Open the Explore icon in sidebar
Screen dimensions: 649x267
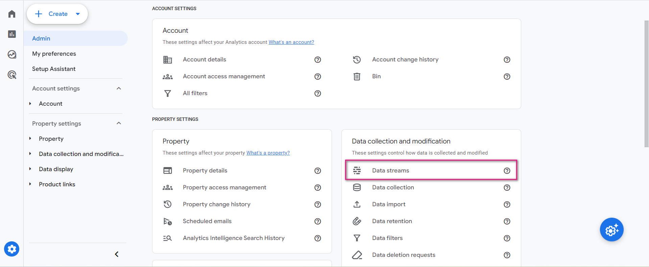(12, 54)
